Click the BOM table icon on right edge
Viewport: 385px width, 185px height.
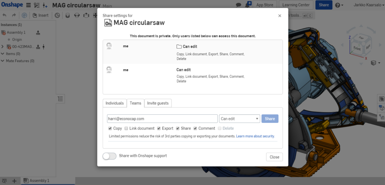[381, 99]
